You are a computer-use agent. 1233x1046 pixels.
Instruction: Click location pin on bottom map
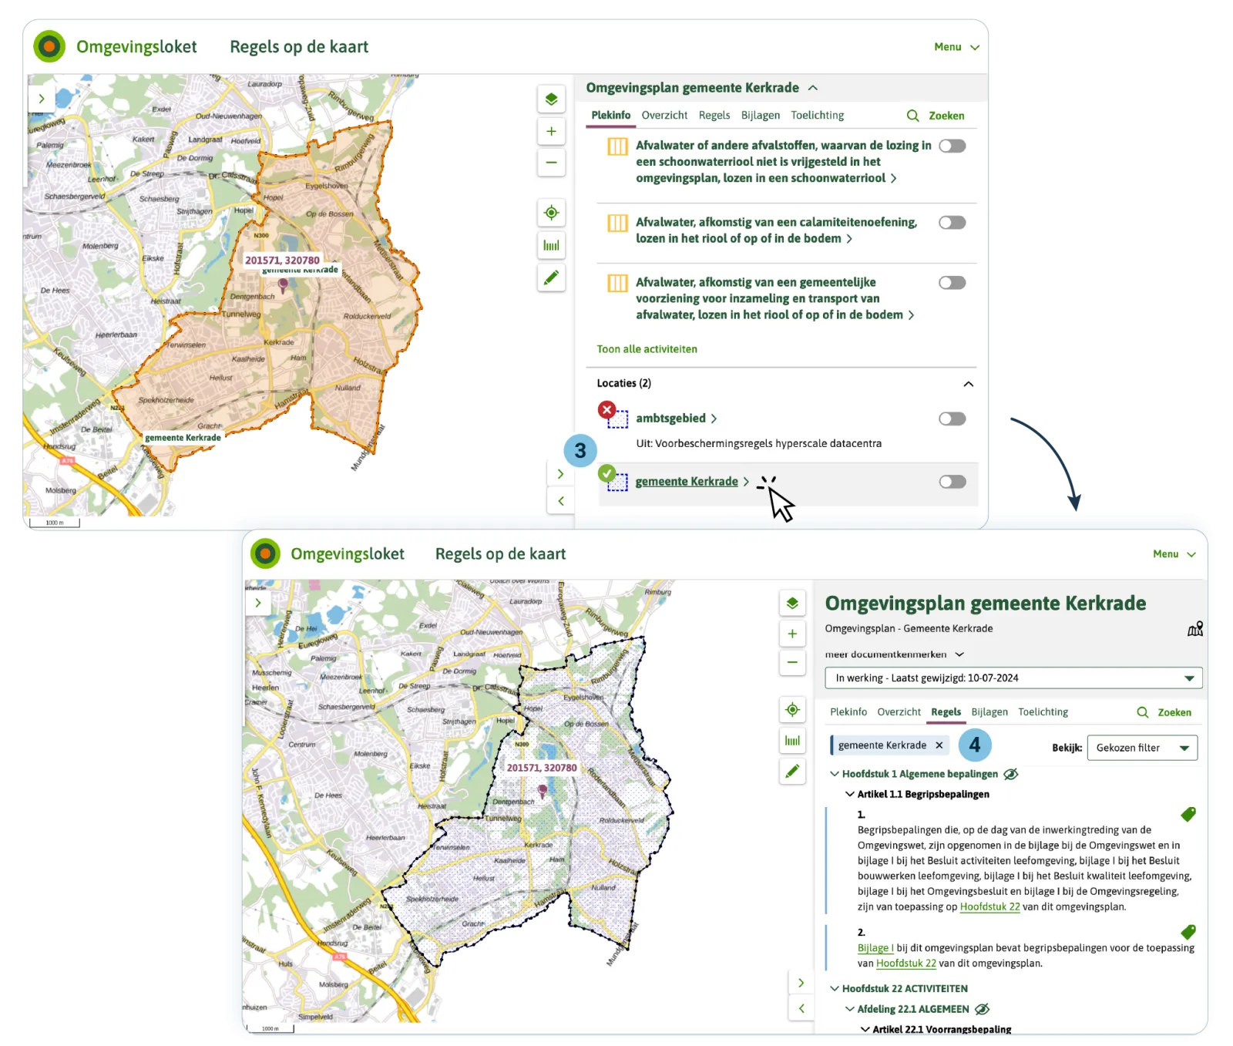[543, 791]
